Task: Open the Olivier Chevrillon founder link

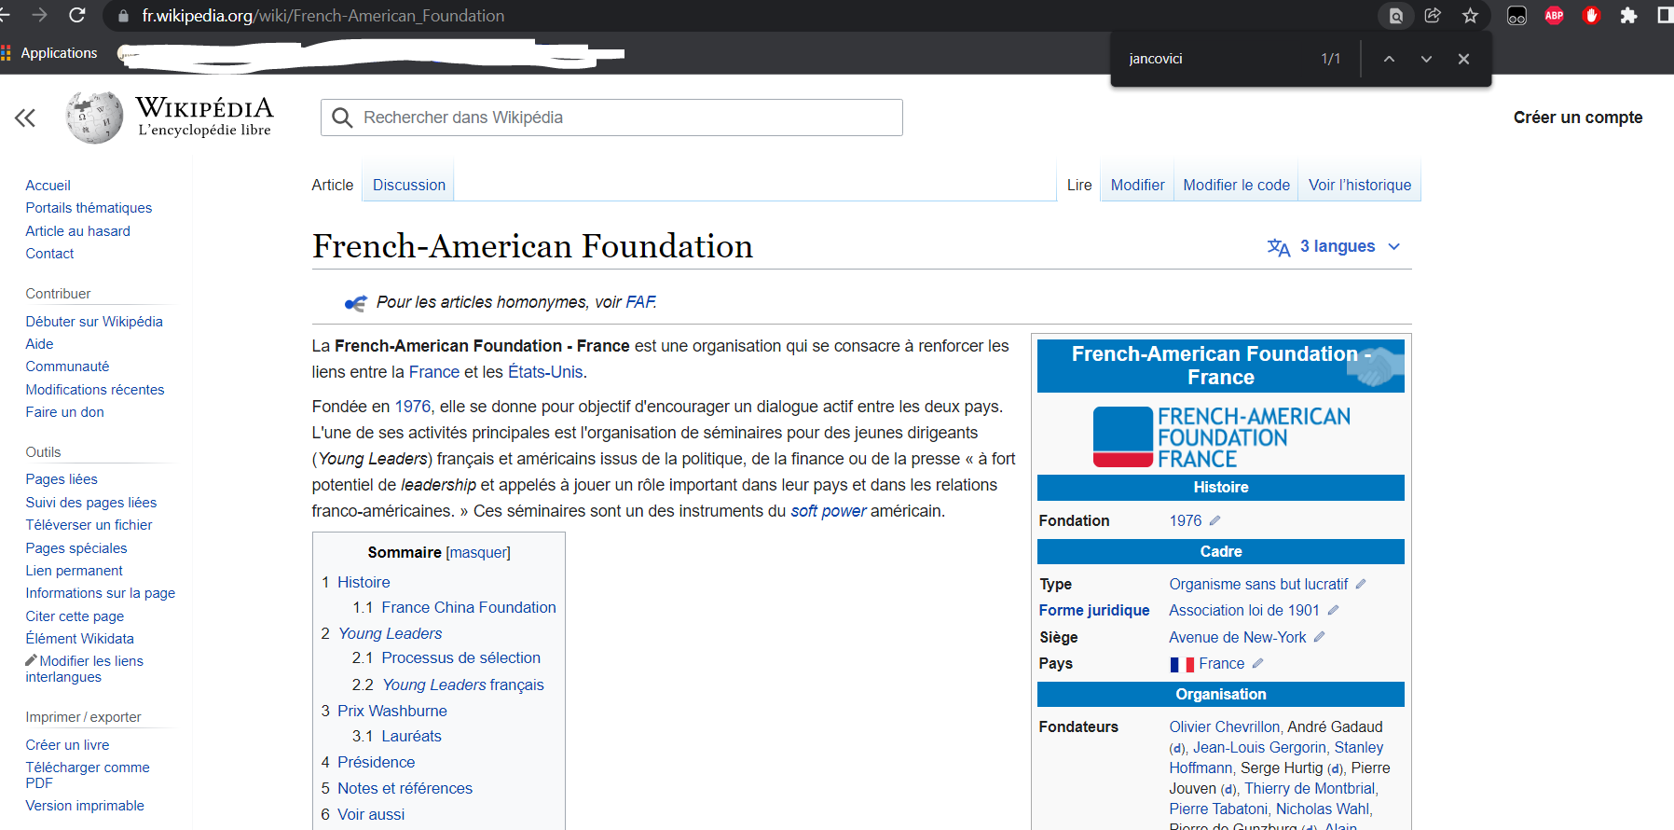Action: (1225, 726)
